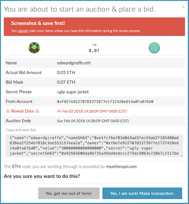Click the Actual Bid Amount 0.03 ETH value
Screen dimensions: 189x204
66,72
